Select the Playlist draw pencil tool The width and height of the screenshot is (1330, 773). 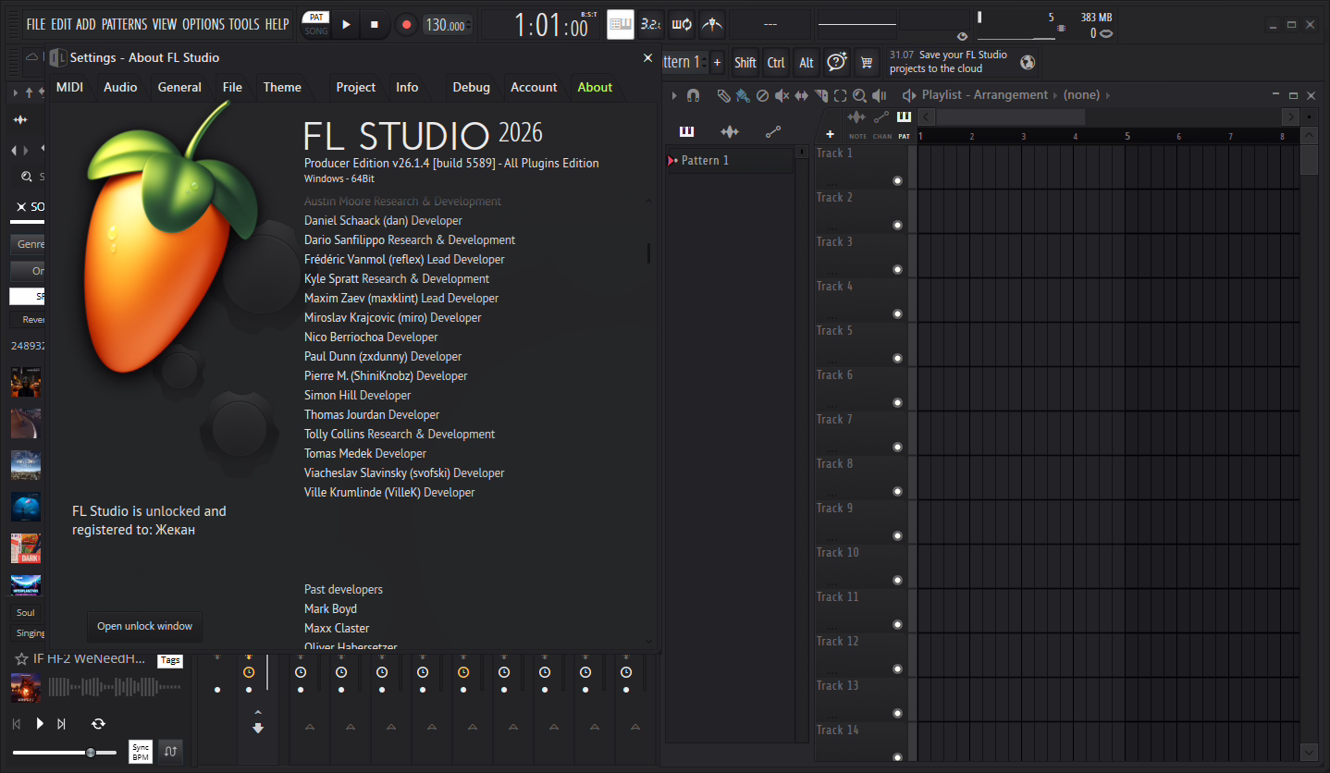click(x=723, y=95)
